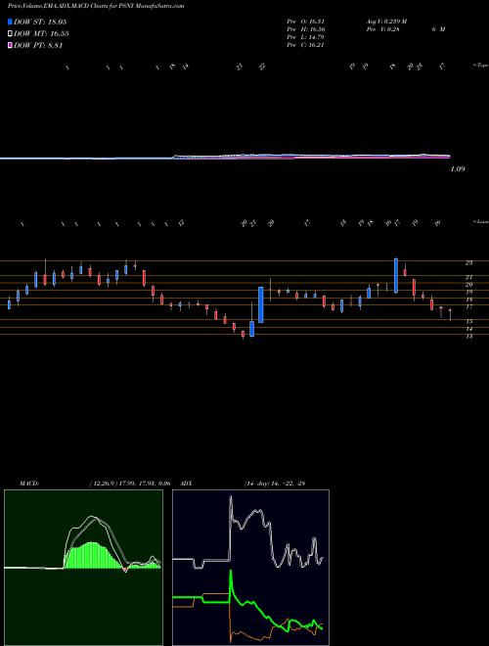Click the '<Lows' label at right edge

480,221
